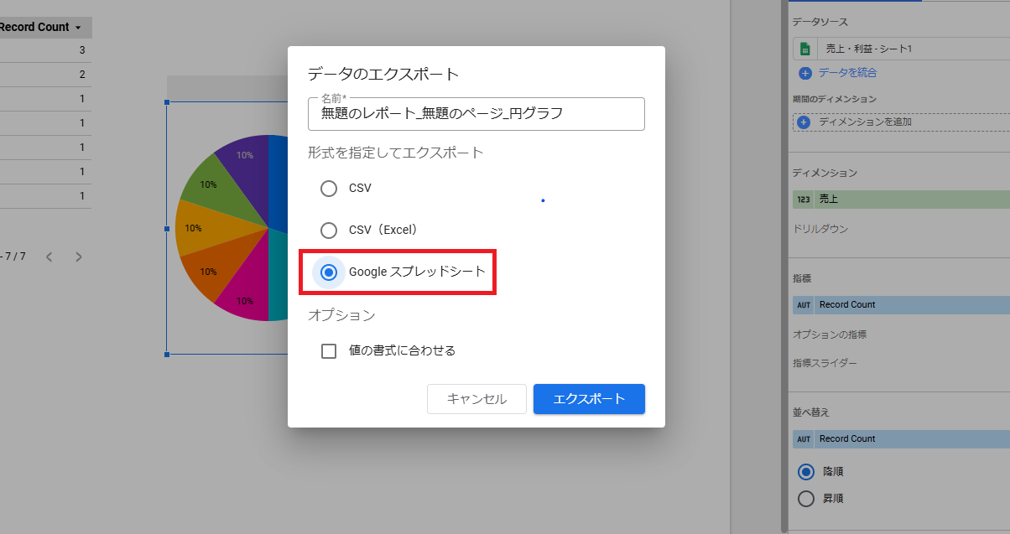Image resolution: width=1010 pixels, height=534 pixels.
Task: Click plus icon for ディメンションを追加
Action: pos(803,122)
